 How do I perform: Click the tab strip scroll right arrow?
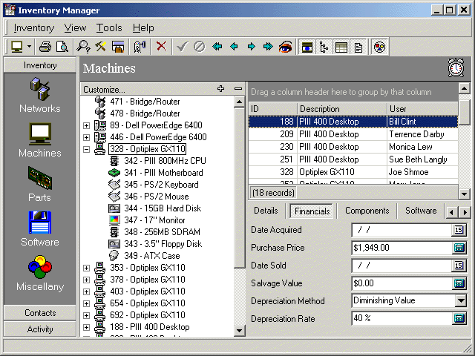coord(465,212)
